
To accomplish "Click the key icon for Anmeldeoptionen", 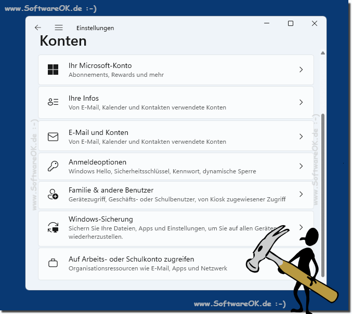I will [53, 166].
